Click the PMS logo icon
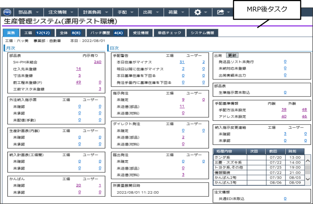313x204 pixels. click(7, 12)
